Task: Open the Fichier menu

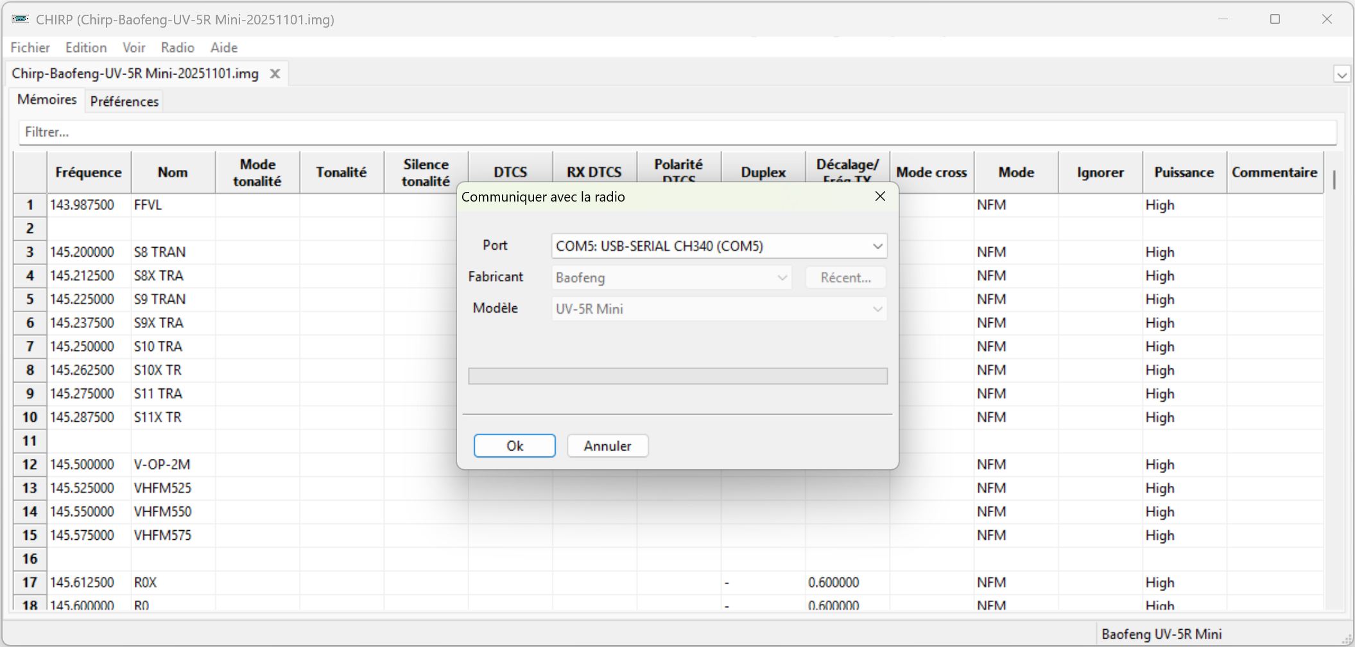Action: tap(30, 47)
